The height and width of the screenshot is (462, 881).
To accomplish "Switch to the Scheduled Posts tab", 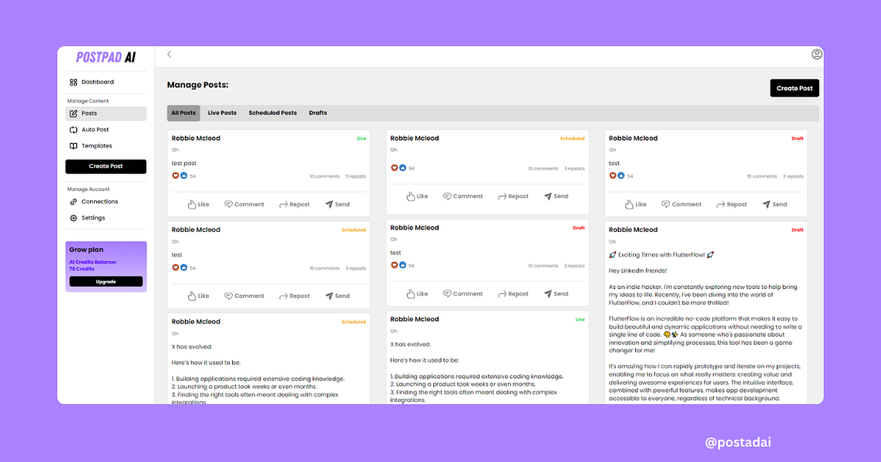I will [x=273, y=113].
